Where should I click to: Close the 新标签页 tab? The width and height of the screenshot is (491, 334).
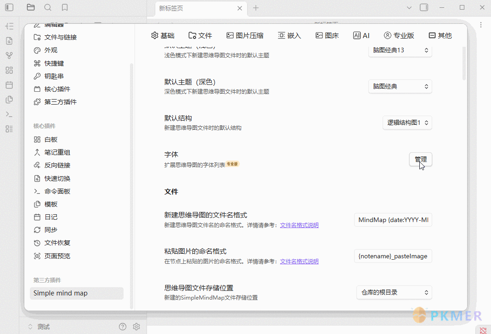tap(240, 8)
